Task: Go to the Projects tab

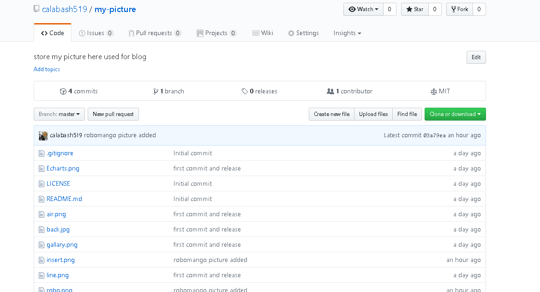Action: point(216,33)
